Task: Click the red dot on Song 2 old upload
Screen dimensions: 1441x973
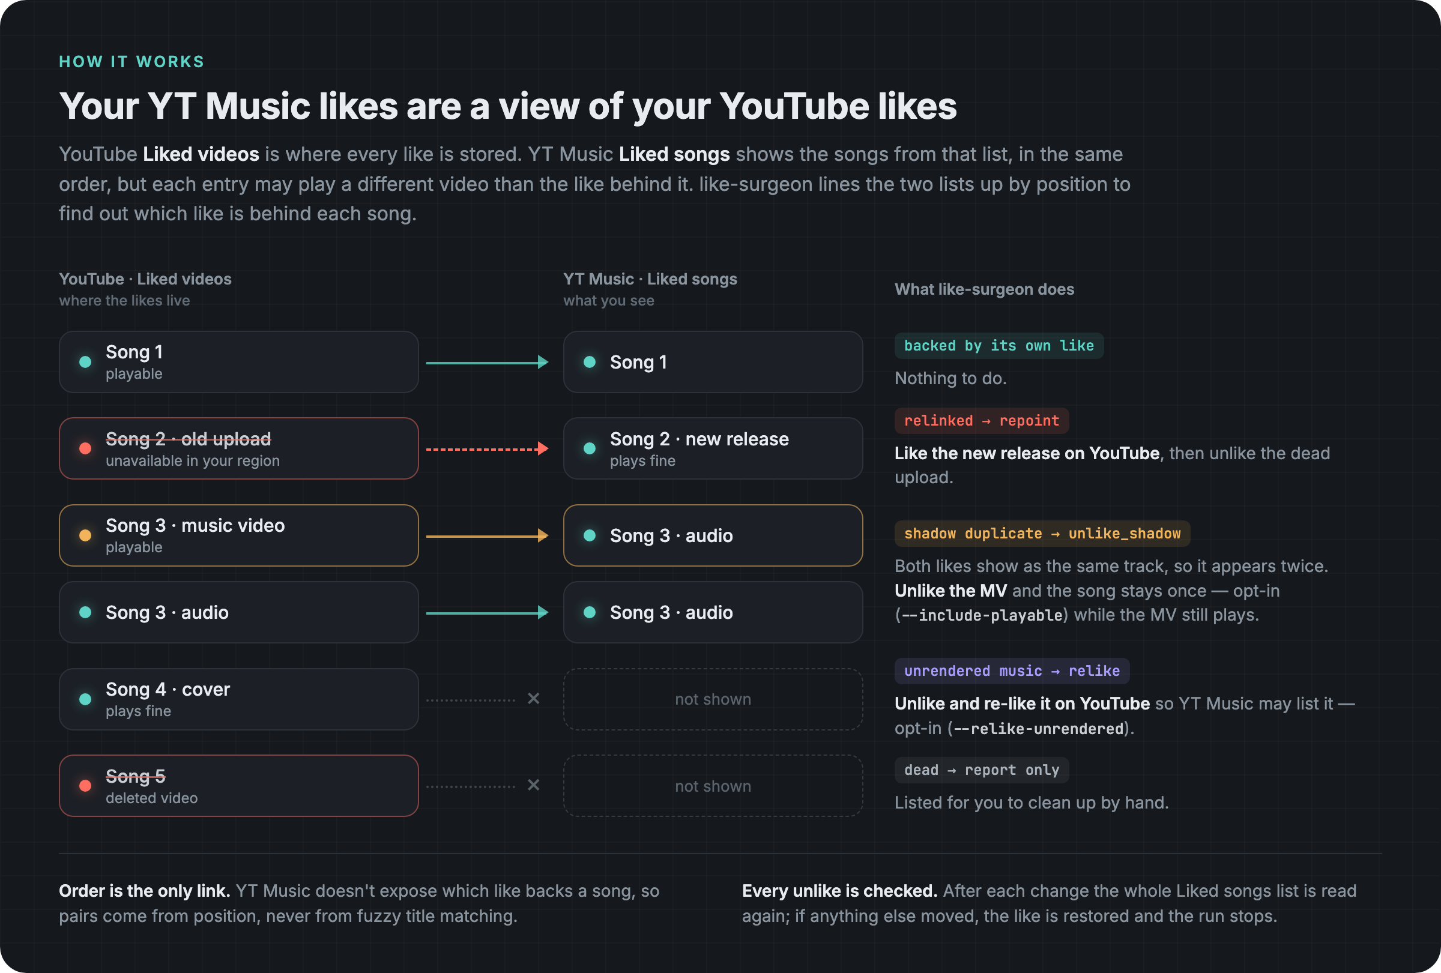Action: coord(86,449)
